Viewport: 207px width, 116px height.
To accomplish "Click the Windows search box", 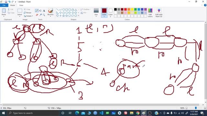I will click(33, 113).
